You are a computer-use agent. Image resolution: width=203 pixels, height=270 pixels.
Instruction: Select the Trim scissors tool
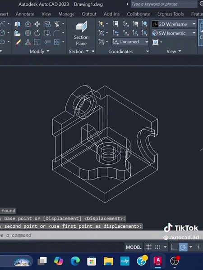[57, 24]
